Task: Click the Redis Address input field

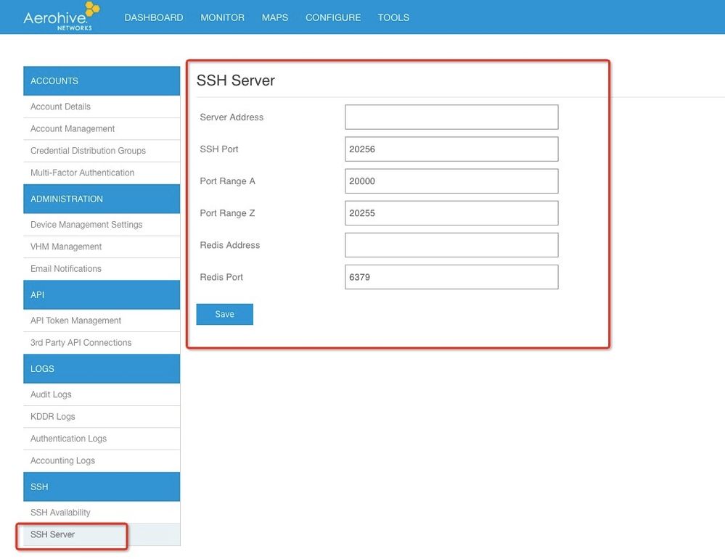Action: [x=451, y=245]
